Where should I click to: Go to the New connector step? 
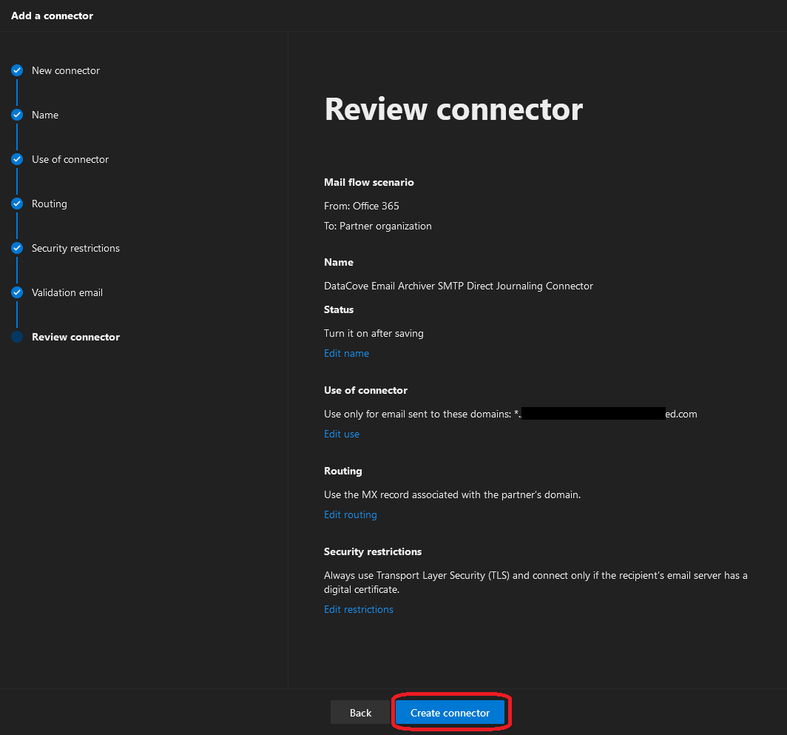(x=66, y=70)
